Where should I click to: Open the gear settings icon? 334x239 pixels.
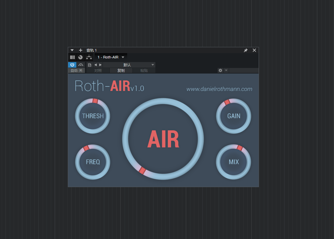[x=220, y=70]
